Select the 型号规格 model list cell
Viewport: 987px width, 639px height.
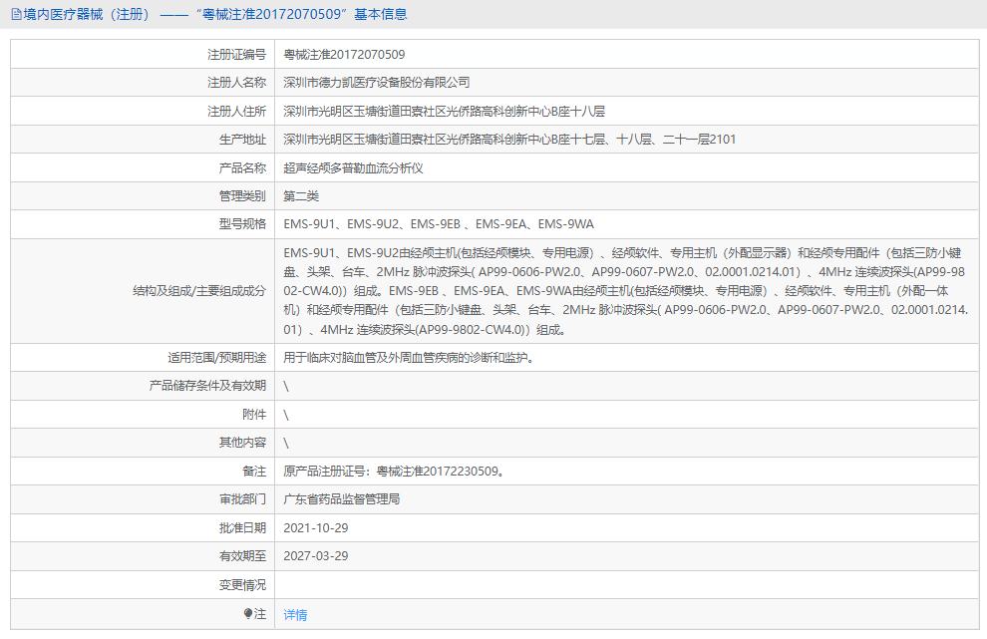[439, 223]
